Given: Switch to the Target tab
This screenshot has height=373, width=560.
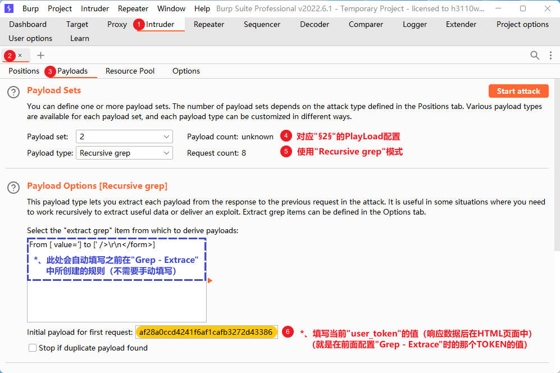Looking at the screenshot, I should point(77,24).
